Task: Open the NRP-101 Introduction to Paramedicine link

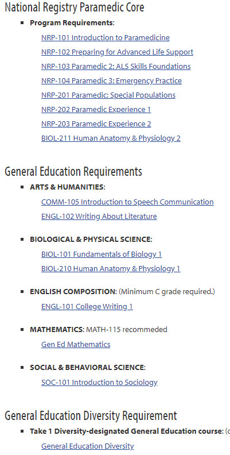Action: tap(106, 38)
